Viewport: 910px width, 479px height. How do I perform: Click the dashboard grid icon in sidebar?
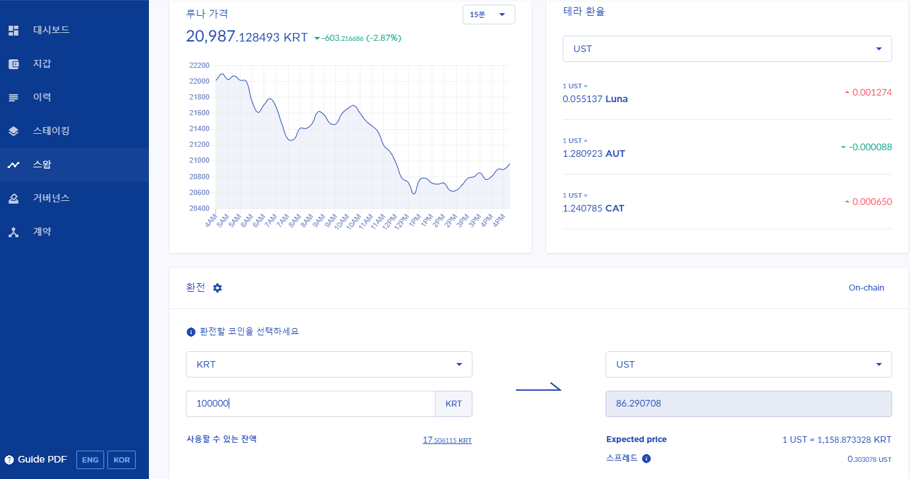tap(14, 30)
